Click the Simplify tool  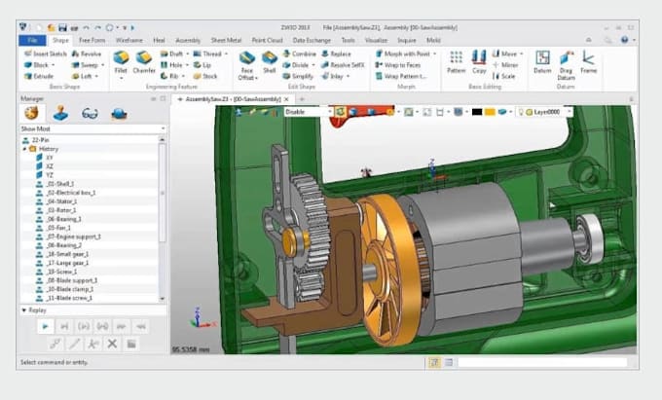pos(298,76)
